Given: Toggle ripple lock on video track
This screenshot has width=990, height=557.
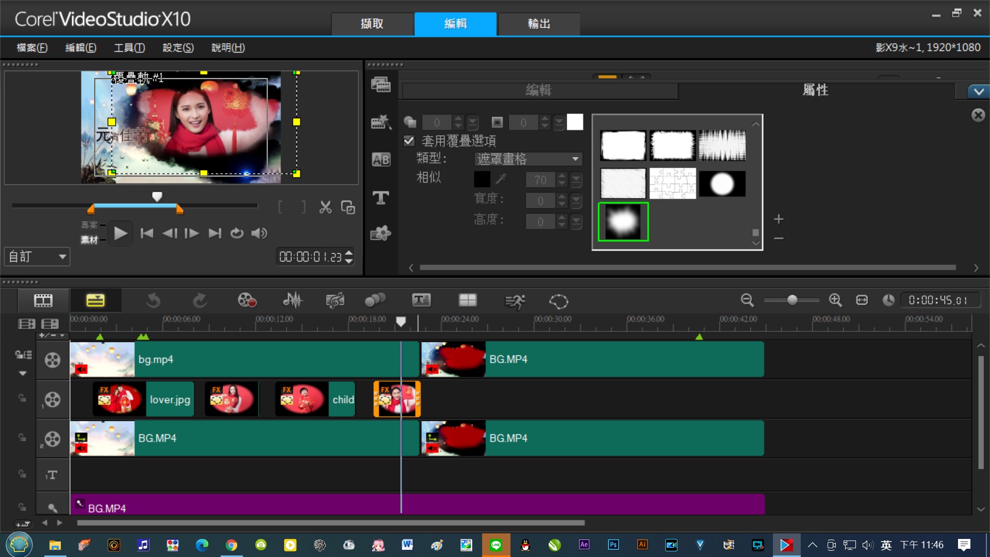Looking at the screenshot, I should [x=23, y=354].
